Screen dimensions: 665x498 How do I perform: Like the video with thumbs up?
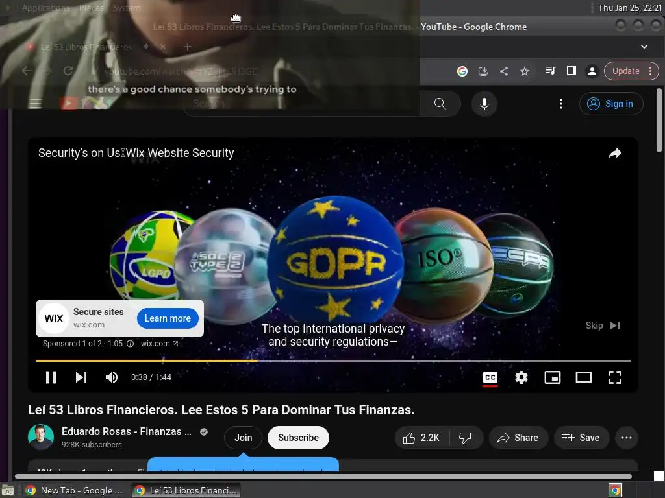point(421,438)
